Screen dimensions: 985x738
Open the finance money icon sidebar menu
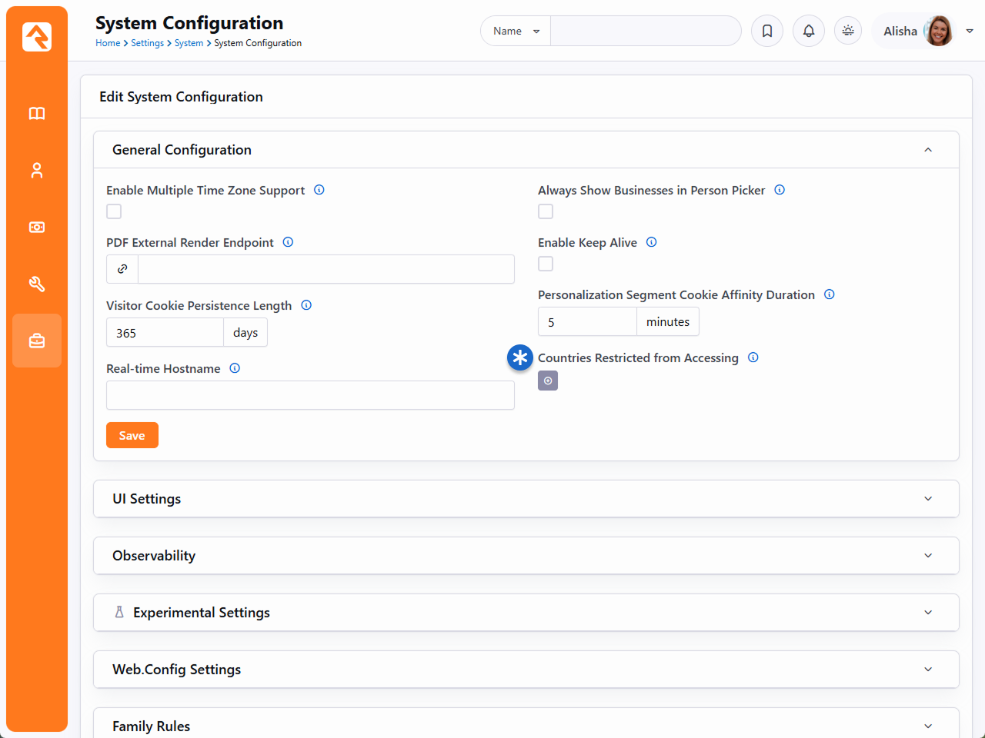(37, 228)
